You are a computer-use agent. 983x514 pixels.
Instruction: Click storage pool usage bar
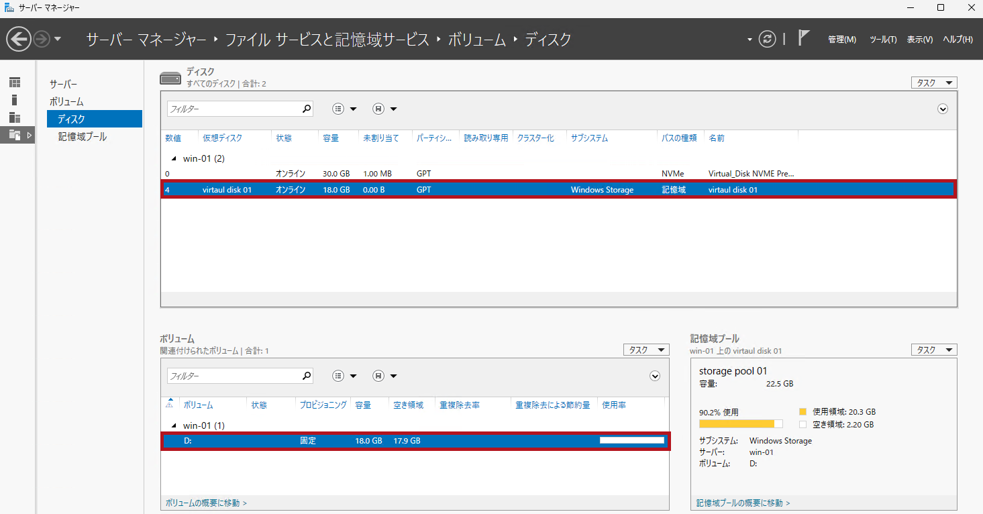click(x=740, y=423)
